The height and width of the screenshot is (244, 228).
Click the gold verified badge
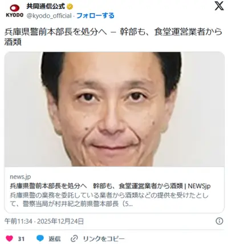70,7
